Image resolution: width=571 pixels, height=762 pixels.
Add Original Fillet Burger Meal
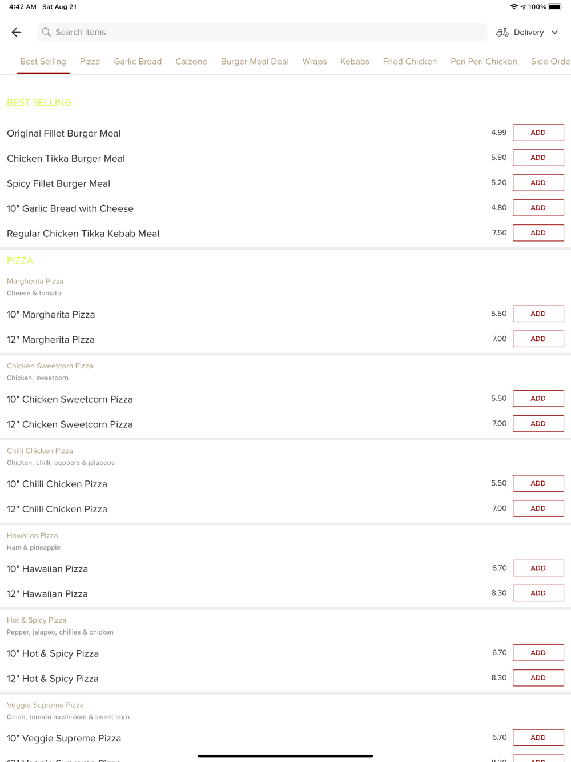coord(538,133)
